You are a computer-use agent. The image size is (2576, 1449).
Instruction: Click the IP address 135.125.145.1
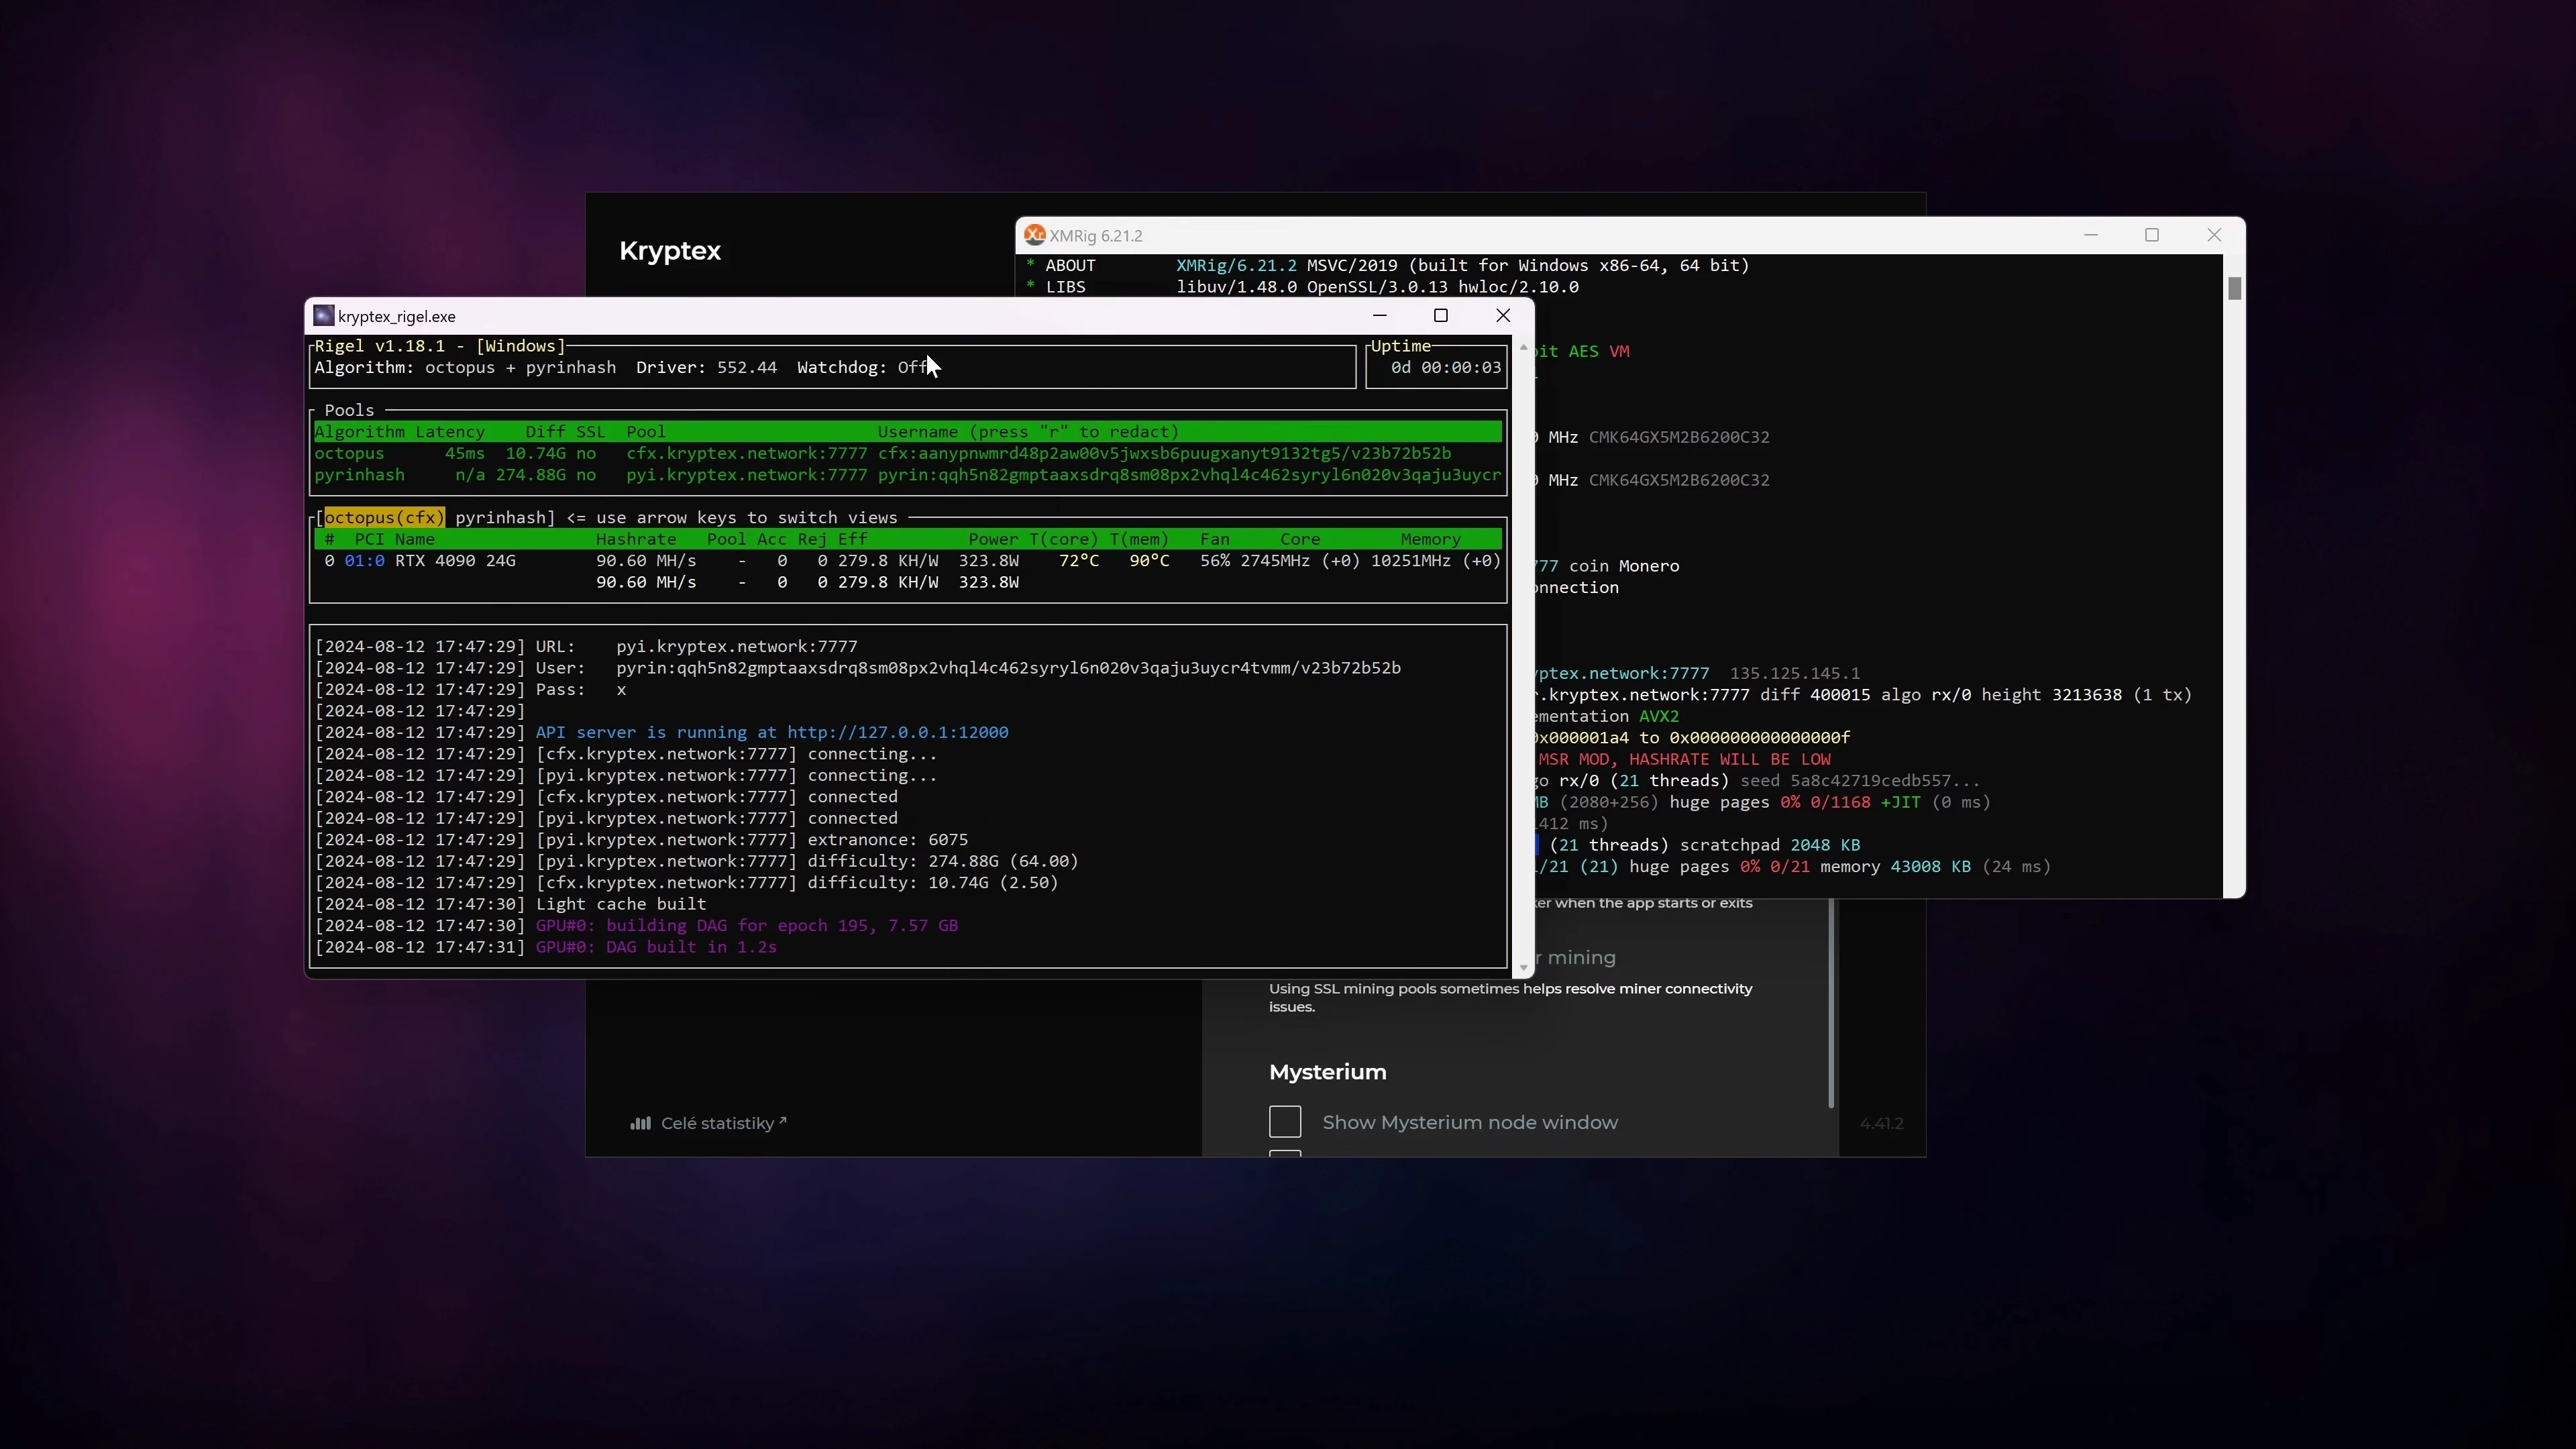1795,673
